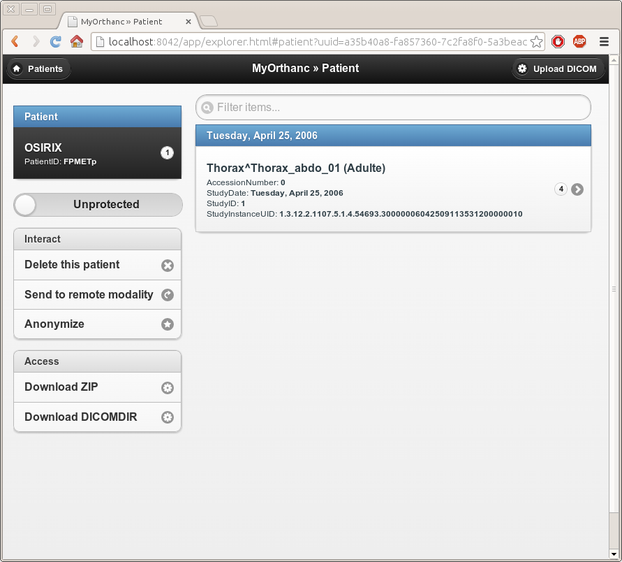The width and height of the screenshot is (622, 562).
Task: Click the round knob of the Unprotected slider
Action: (25, 205)
